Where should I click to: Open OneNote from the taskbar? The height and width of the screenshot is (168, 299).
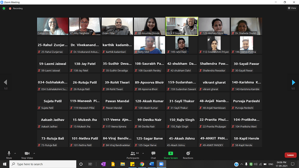103,164
